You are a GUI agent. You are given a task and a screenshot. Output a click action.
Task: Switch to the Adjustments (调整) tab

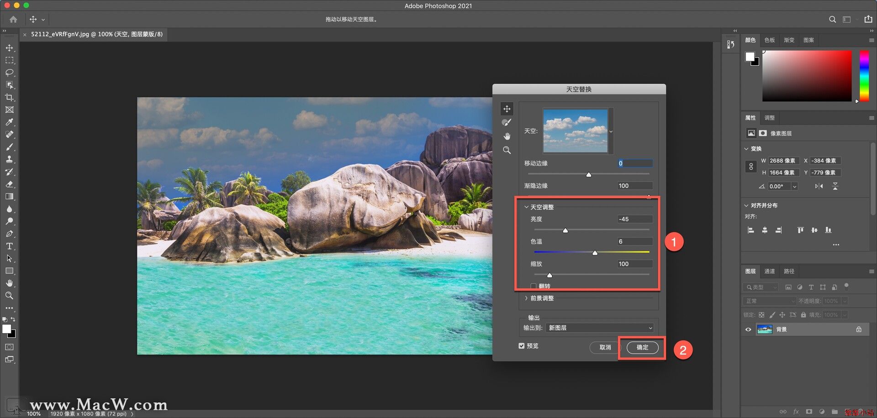click(x=770, y=118)
